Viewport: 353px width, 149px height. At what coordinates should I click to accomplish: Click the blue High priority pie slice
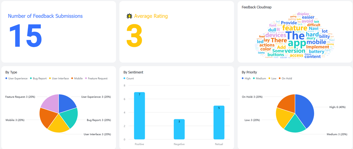pyautogui.click(x=305, y=110)
